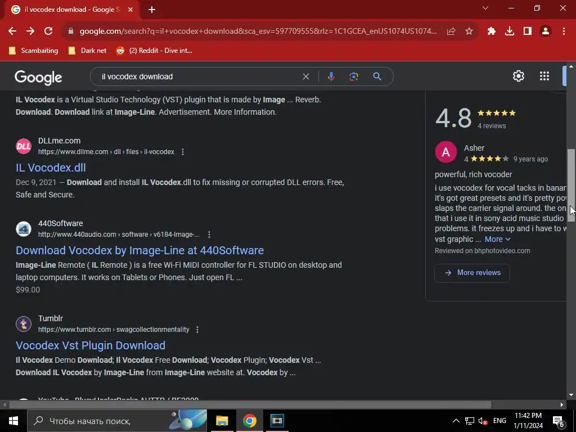Click the Windows taskbar search box
576x432 pixels.
pyautogui.click(x=117, y=421)
